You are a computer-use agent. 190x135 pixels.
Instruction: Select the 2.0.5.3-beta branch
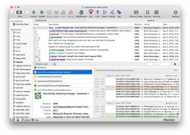tap(21, 44)
